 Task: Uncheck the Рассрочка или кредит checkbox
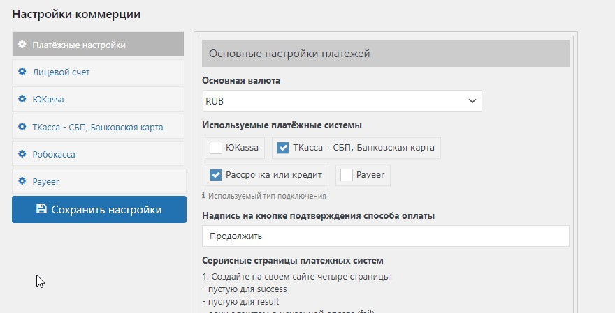216,175
